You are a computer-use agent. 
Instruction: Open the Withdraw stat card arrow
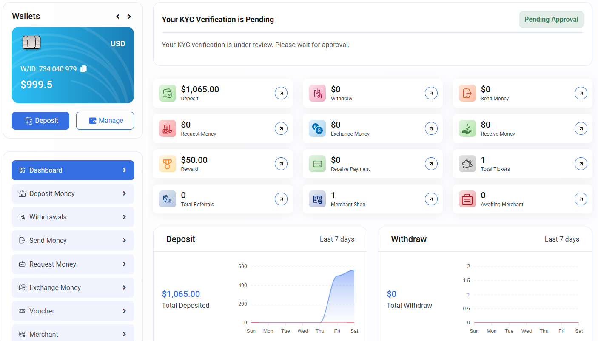coord(431,93)
